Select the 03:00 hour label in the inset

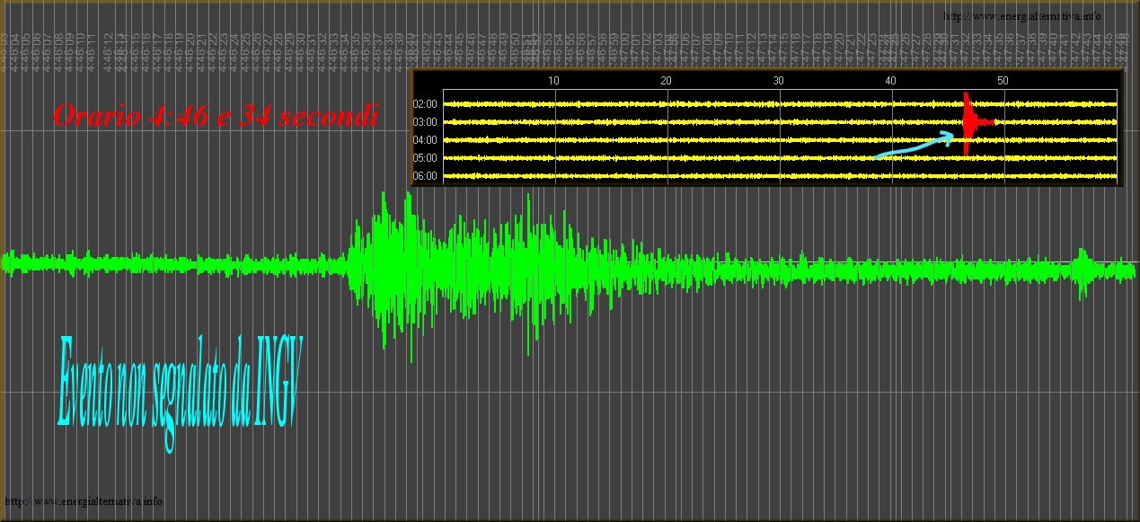click(x=425, y=122)
